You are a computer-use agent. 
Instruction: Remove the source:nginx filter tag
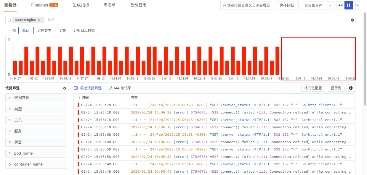(x=39, y=20)
